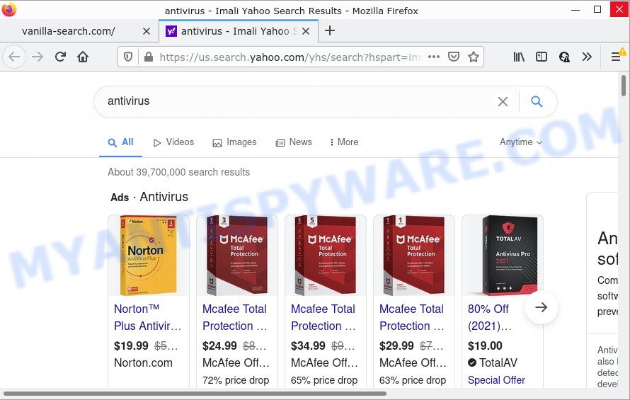
Task: Click the TotalAV Special Offer link
Action: [x=496, y=380]
